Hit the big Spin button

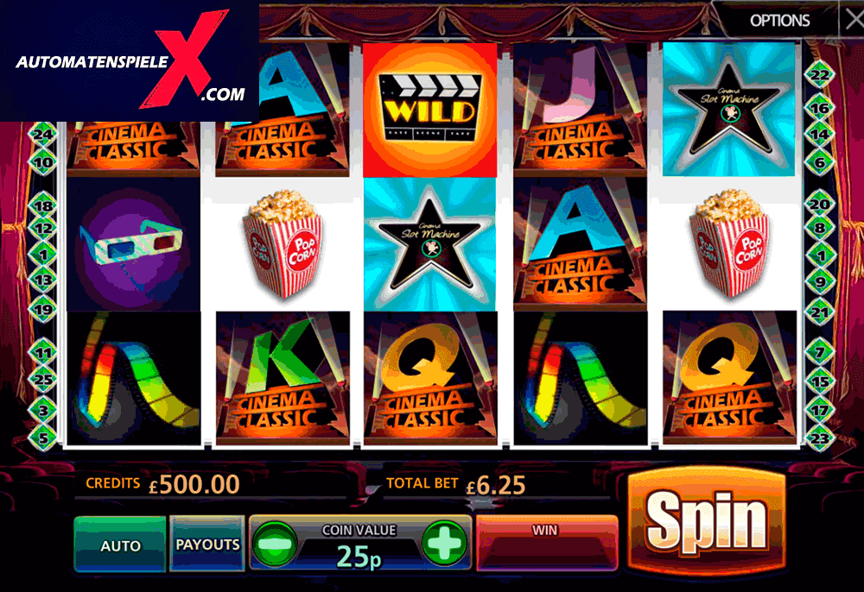tap(707, 521)
